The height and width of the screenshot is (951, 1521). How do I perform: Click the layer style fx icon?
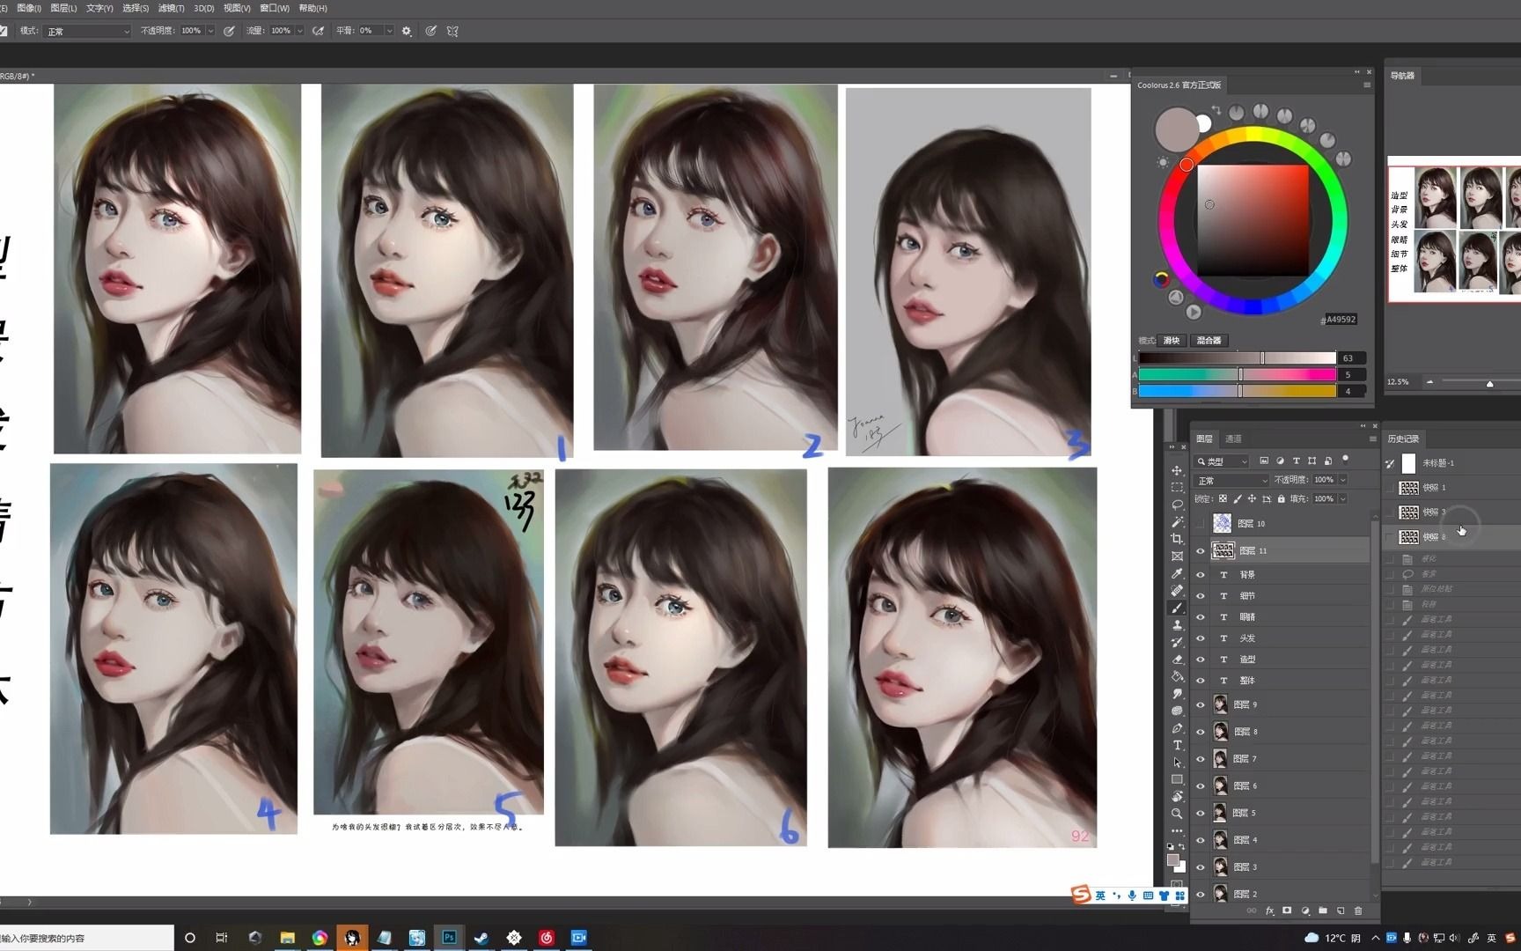1269,910
